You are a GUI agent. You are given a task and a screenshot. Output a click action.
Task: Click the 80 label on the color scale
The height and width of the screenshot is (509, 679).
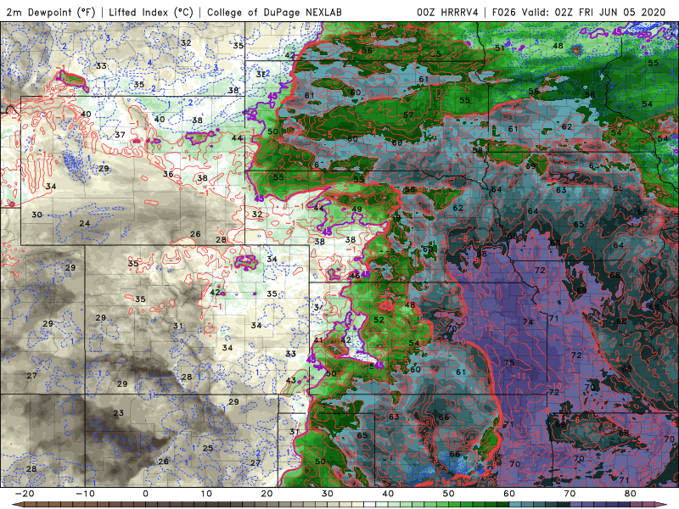pyautogui.click(x=631, y=494)
